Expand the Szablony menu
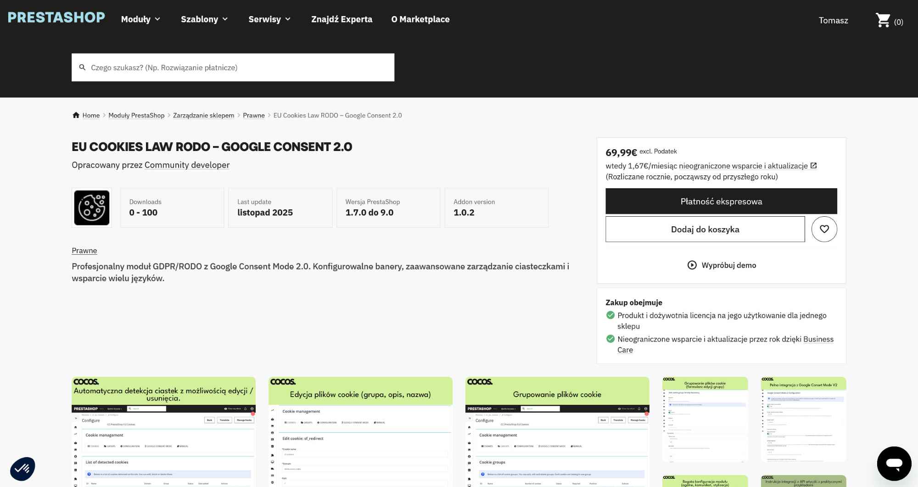The image size is (918, 487). pos(204,19)
